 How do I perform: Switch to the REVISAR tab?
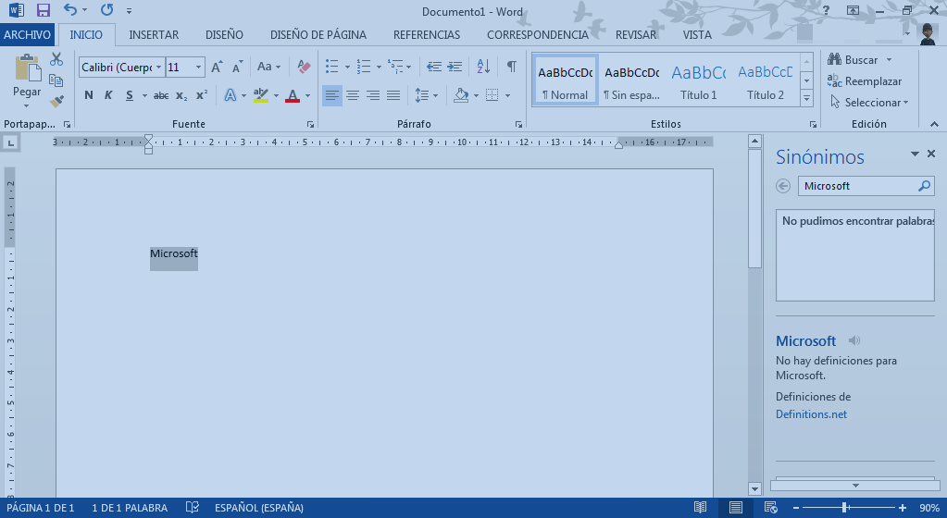pyautogui.click(x=635, y=35)
